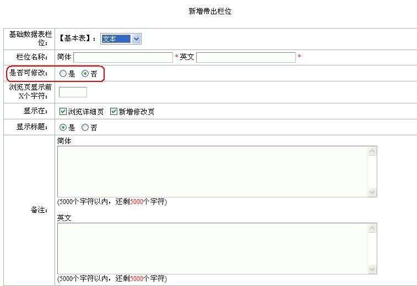Image resolution: width=417 pixels, height=286 pixels.
Task: Click the 简体 栏位名称 input field
Action: 123,57
